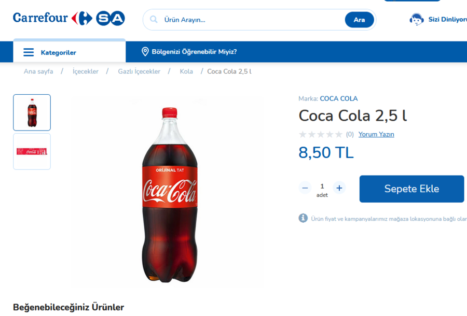Image resolution: width=467 pixels, height=316 pixels.
Task: Navigate to Gazlı İçecekler breadcrumb
Action: click(x=139, y=71)
